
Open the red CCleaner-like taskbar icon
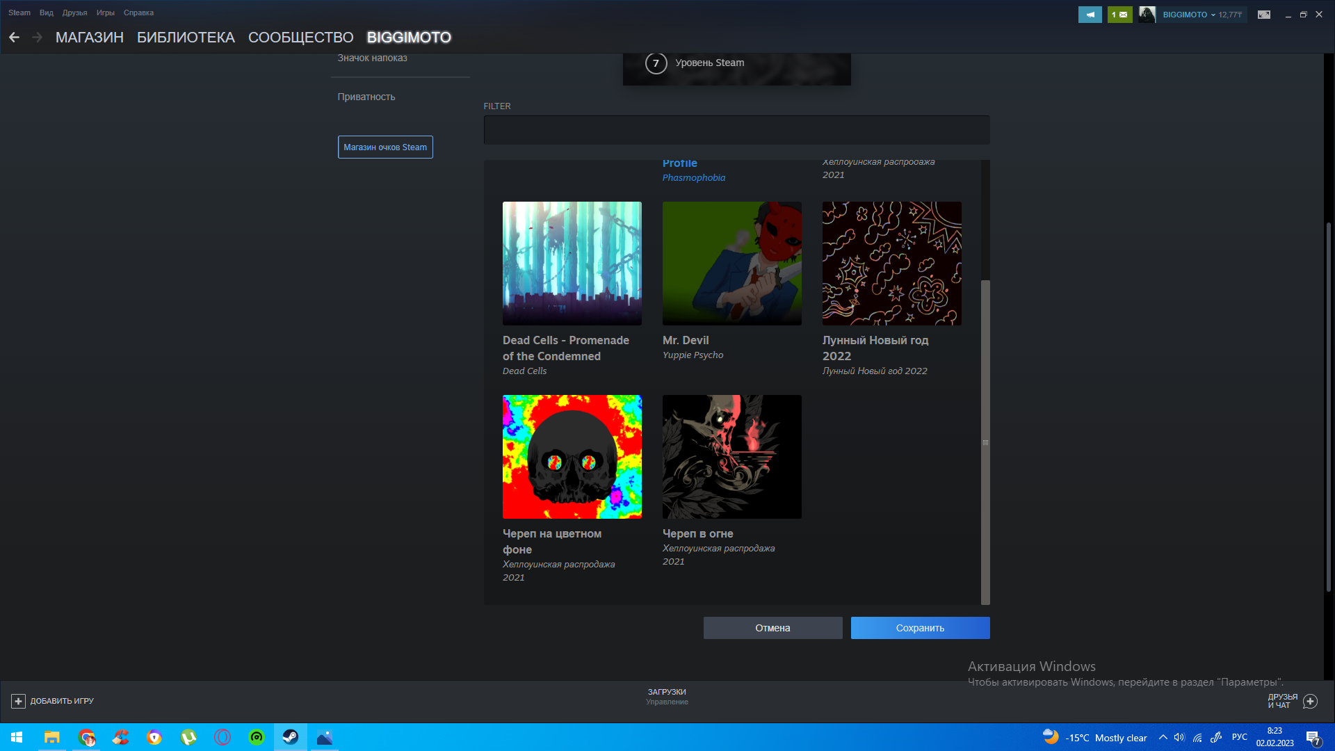click(x=120, y=737)
